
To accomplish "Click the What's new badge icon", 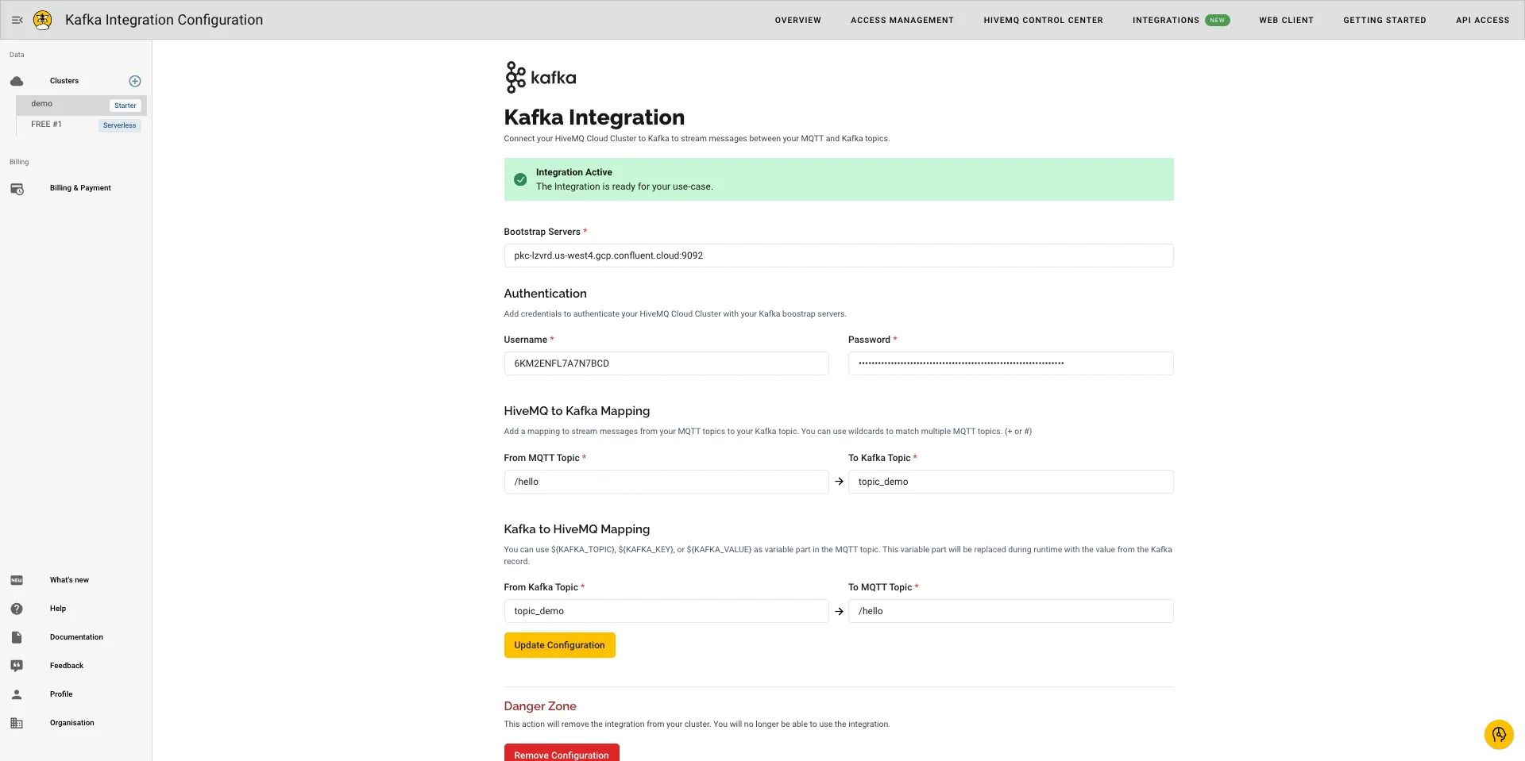I will tap(17, 580).
